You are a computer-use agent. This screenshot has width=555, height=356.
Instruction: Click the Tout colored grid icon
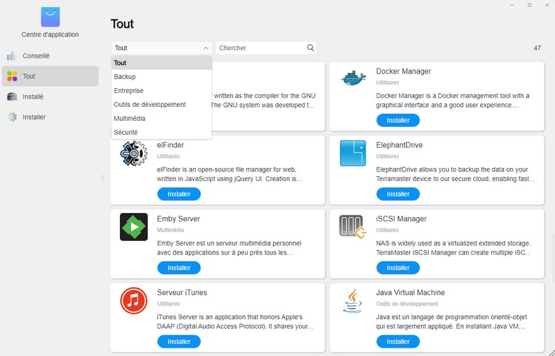pos(12,76)
